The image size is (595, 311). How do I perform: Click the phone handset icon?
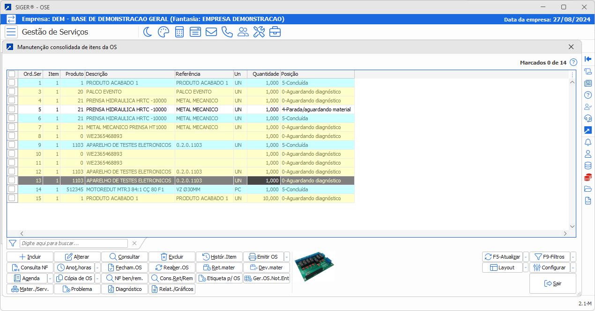click(x=227, y=32)
